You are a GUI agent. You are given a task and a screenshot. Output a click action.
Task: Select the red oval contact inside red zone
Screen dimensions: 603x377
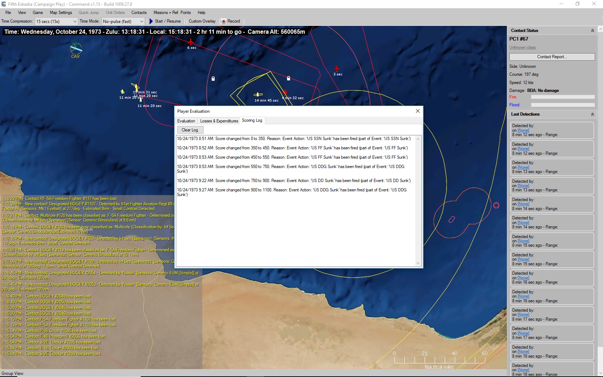(452, 219)
